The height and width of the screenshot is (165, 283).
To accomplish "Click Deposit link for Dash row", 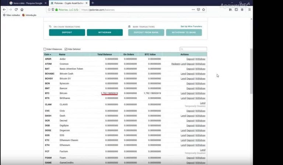I will click(x=191, y=116).
